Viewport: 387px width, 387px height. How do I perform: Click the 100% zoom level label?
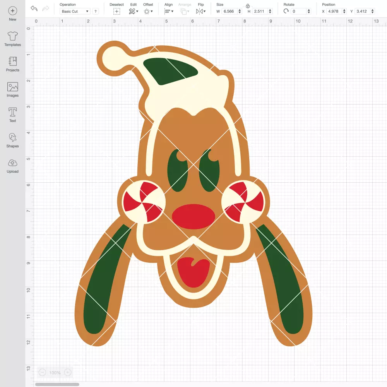(x=55, y=373)
